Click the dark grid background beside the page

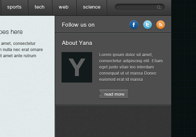(x=184, y=68)
